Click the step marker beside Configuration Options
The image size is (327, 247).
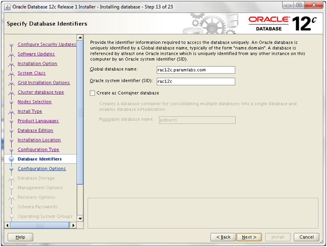point(11,169)
